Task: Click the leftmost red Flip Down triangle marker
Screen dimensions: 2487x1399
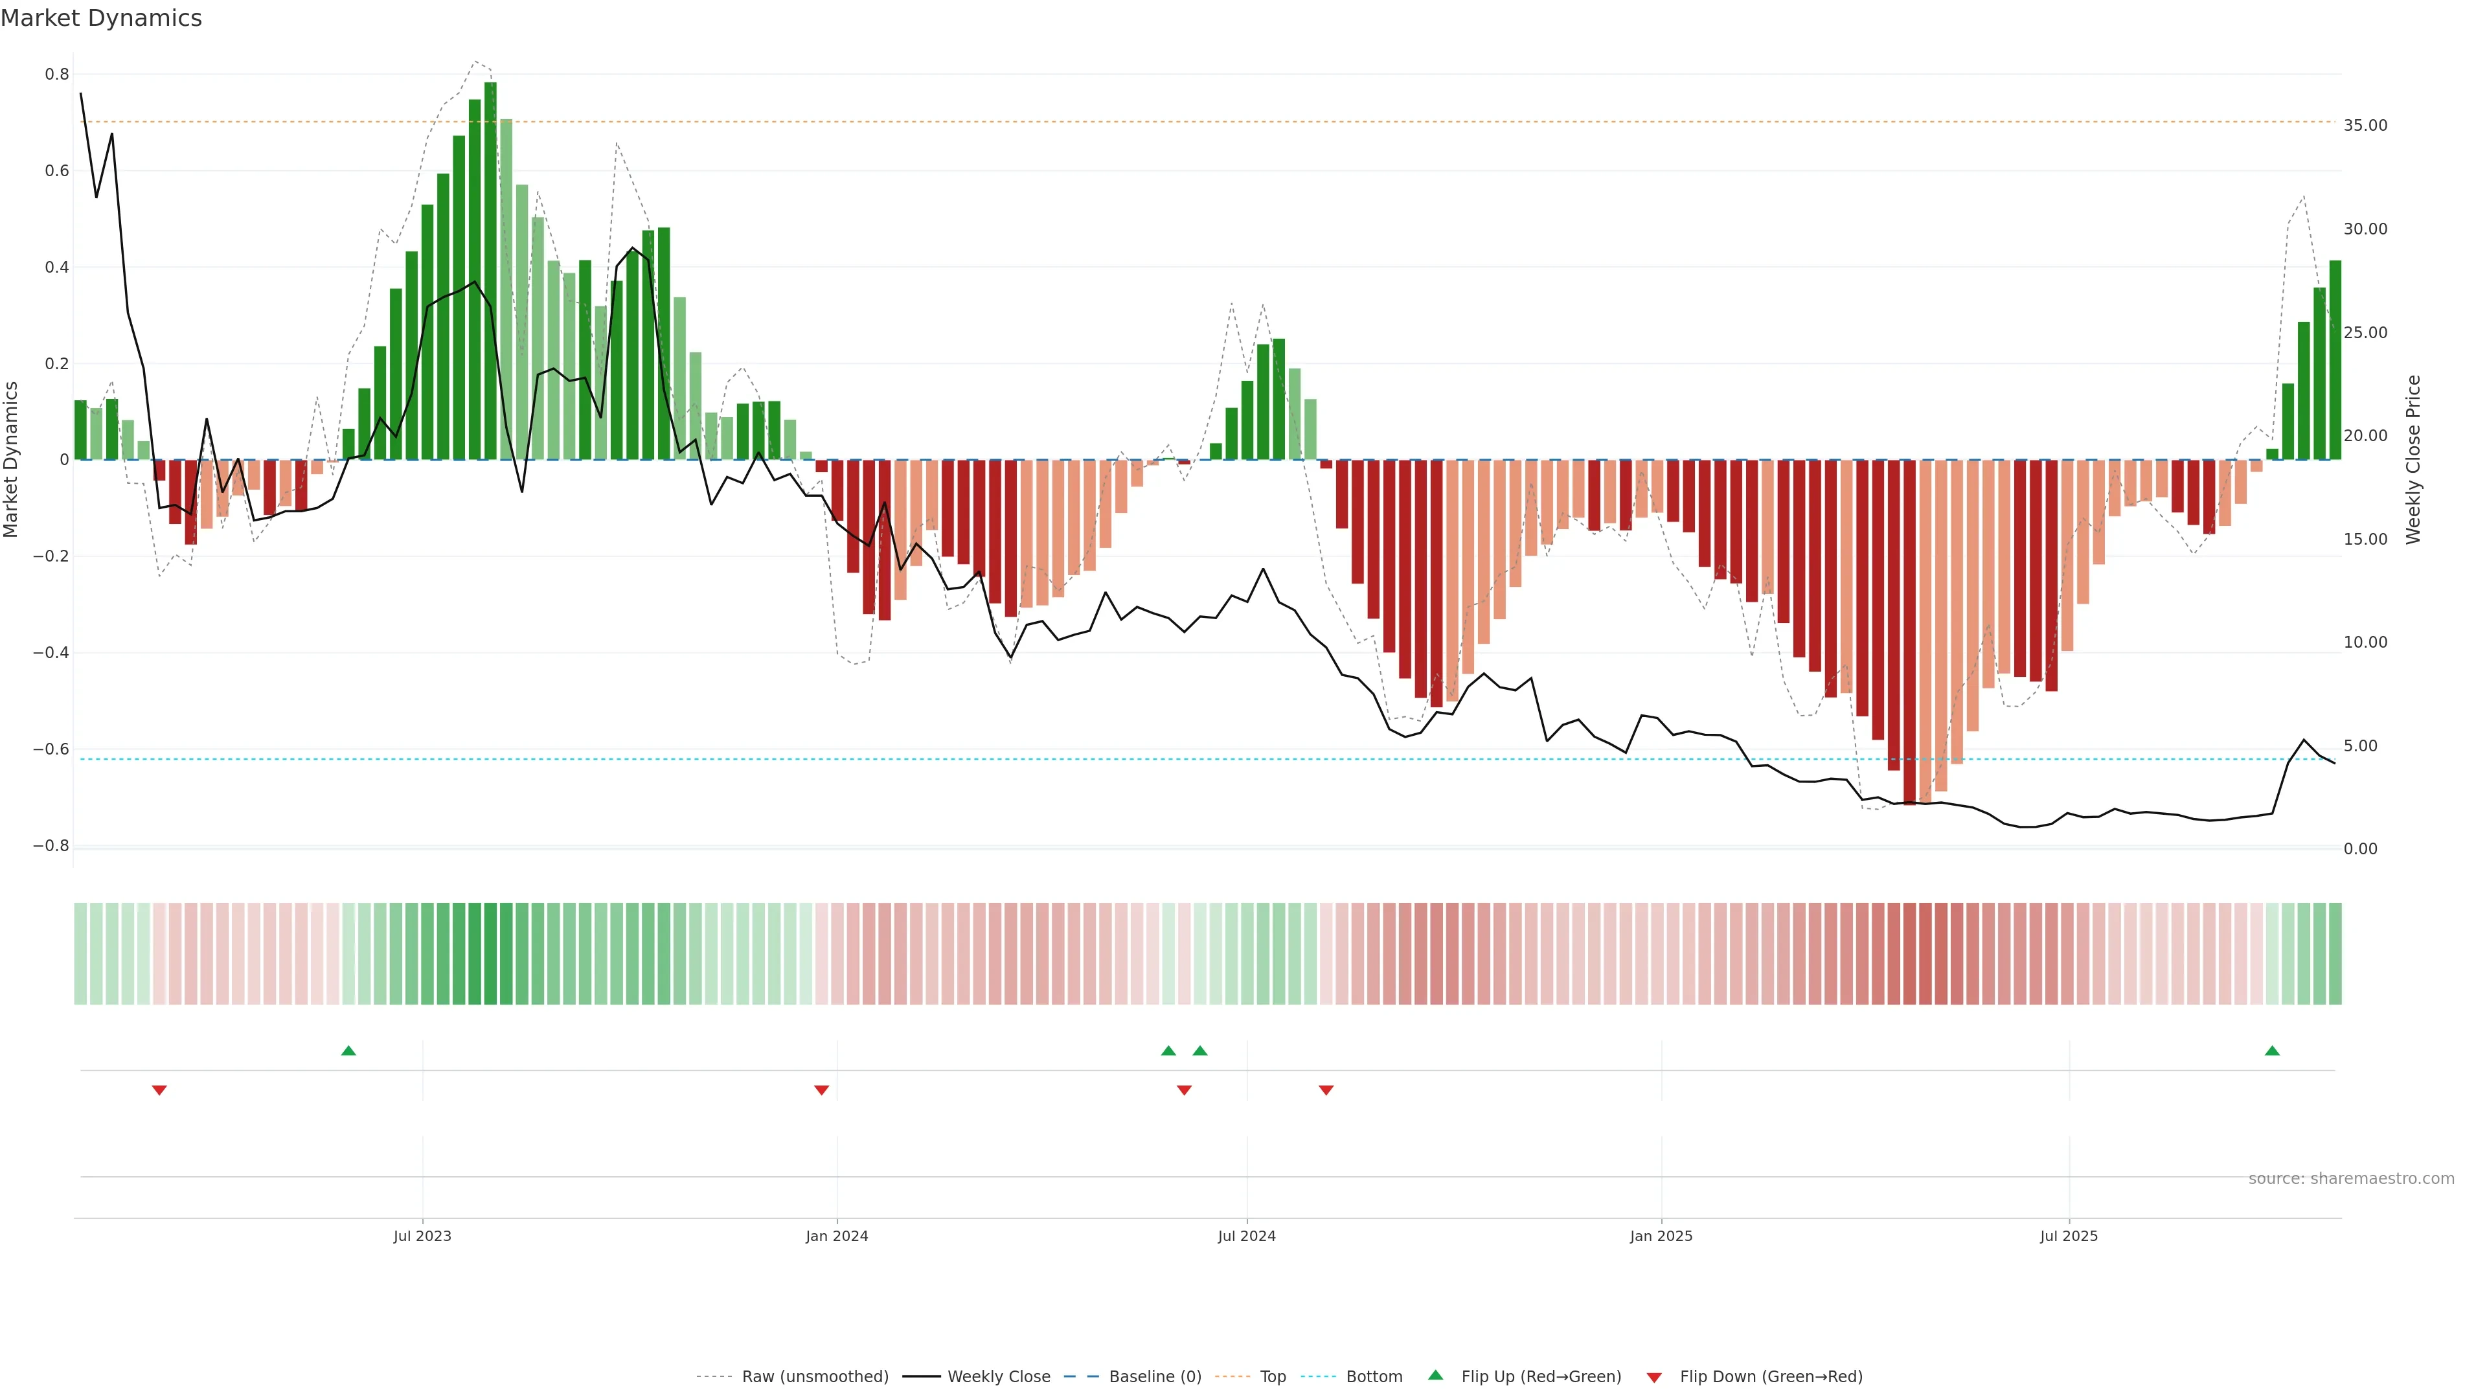Action: click(159, 1090)
